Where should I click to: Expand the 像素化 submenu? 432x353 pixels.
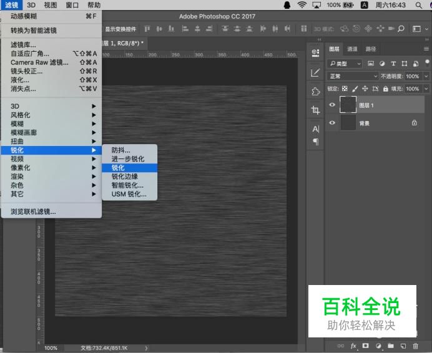51,168
